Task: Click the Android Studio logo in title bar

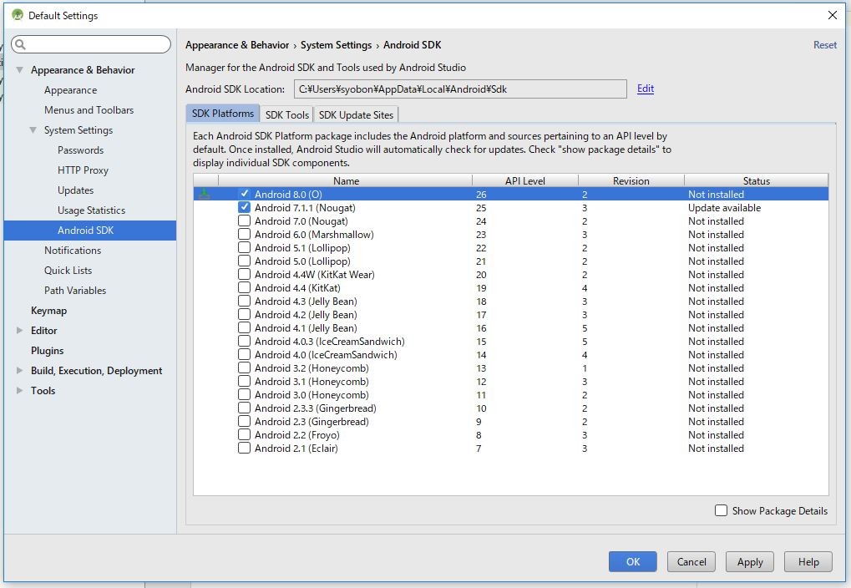Action: [18, 15]
